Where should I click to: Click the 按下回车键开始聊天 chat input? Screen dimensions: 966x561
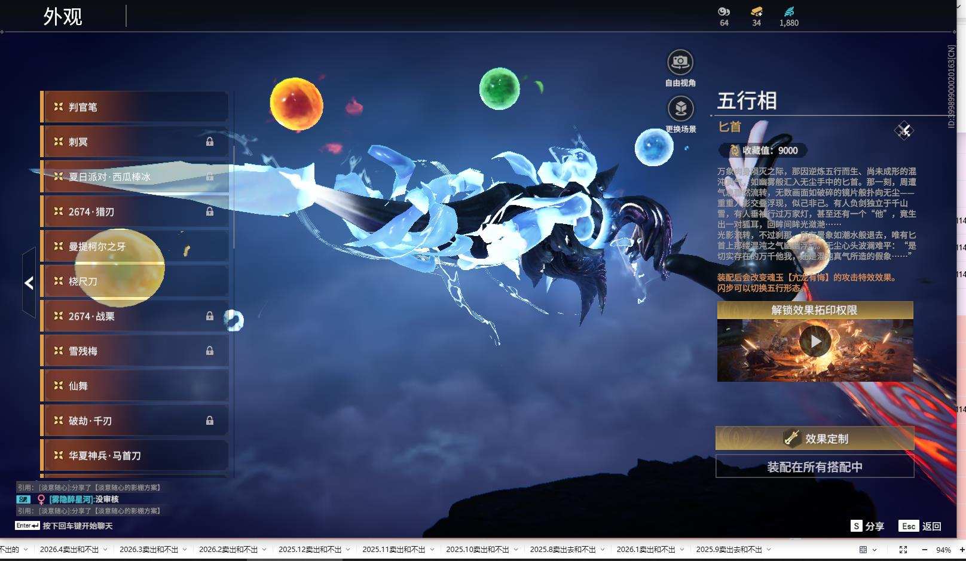tap(78, 526)
